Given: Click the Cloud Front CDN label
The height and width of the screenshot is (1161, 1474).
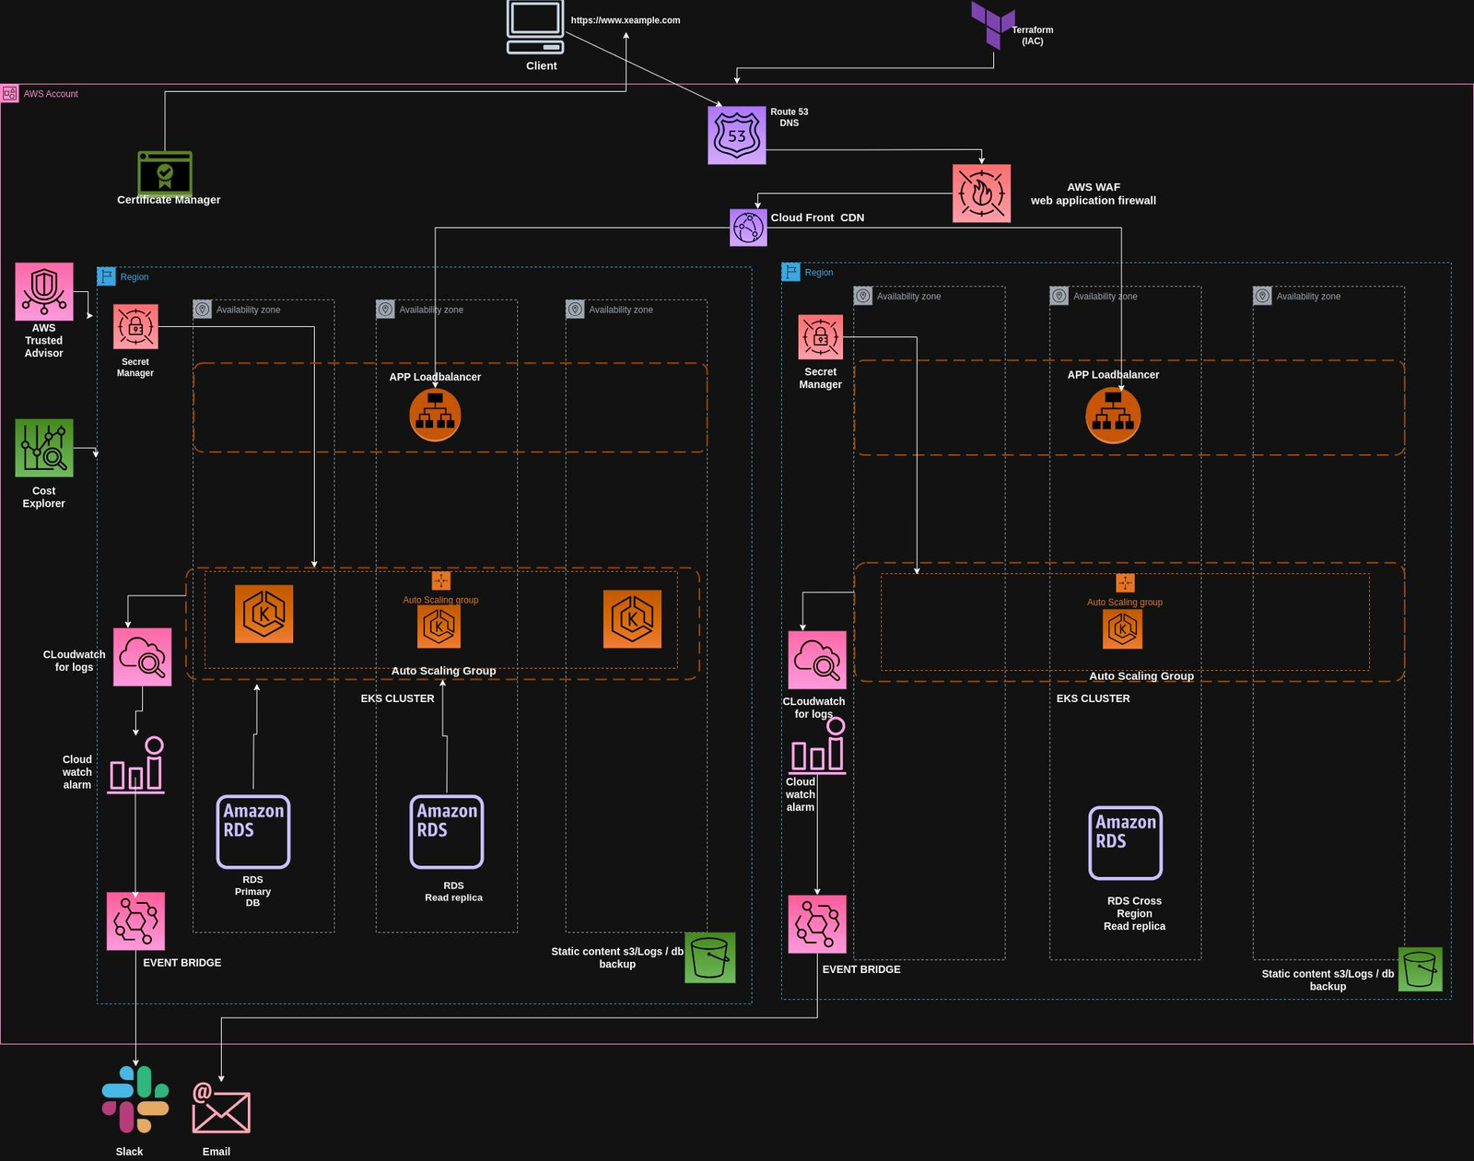Looking at the screenshot, I should pos(817,217).
